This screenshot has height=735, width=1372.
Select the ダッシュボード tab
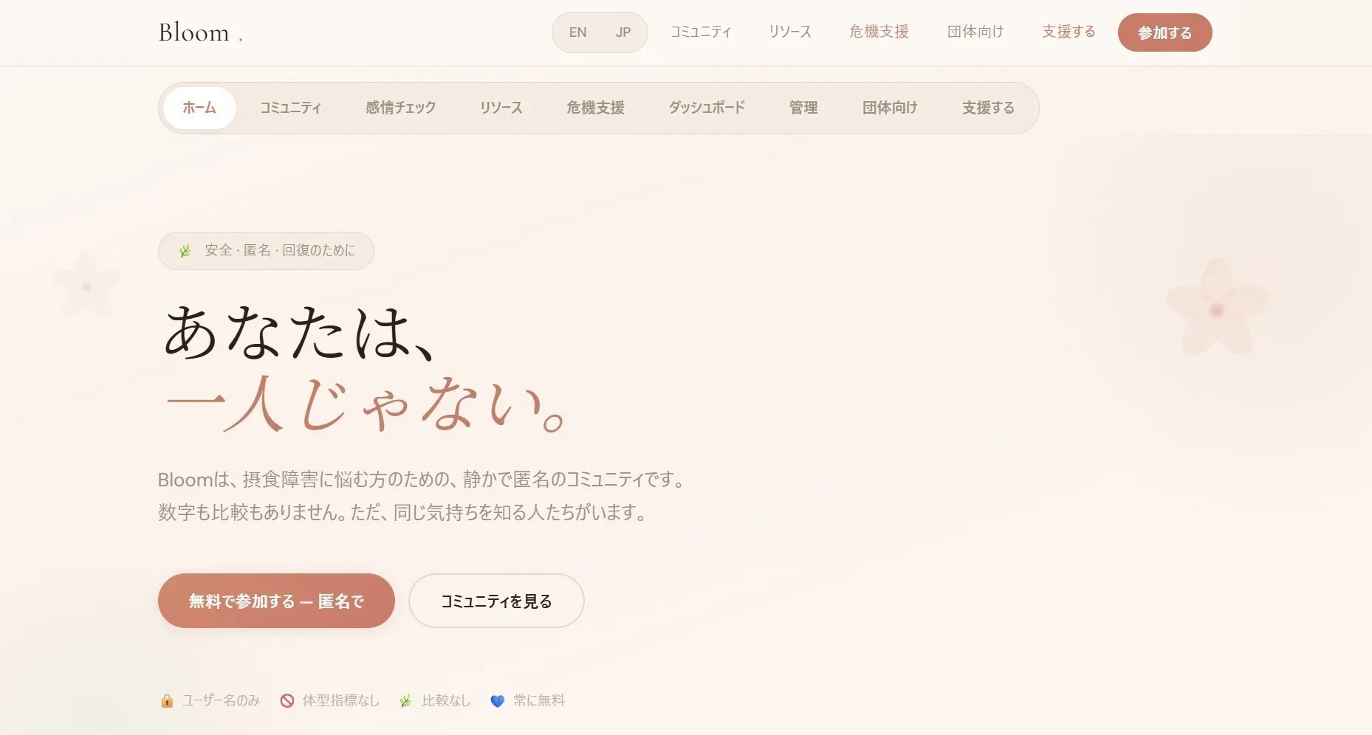[x=706, y=108]
